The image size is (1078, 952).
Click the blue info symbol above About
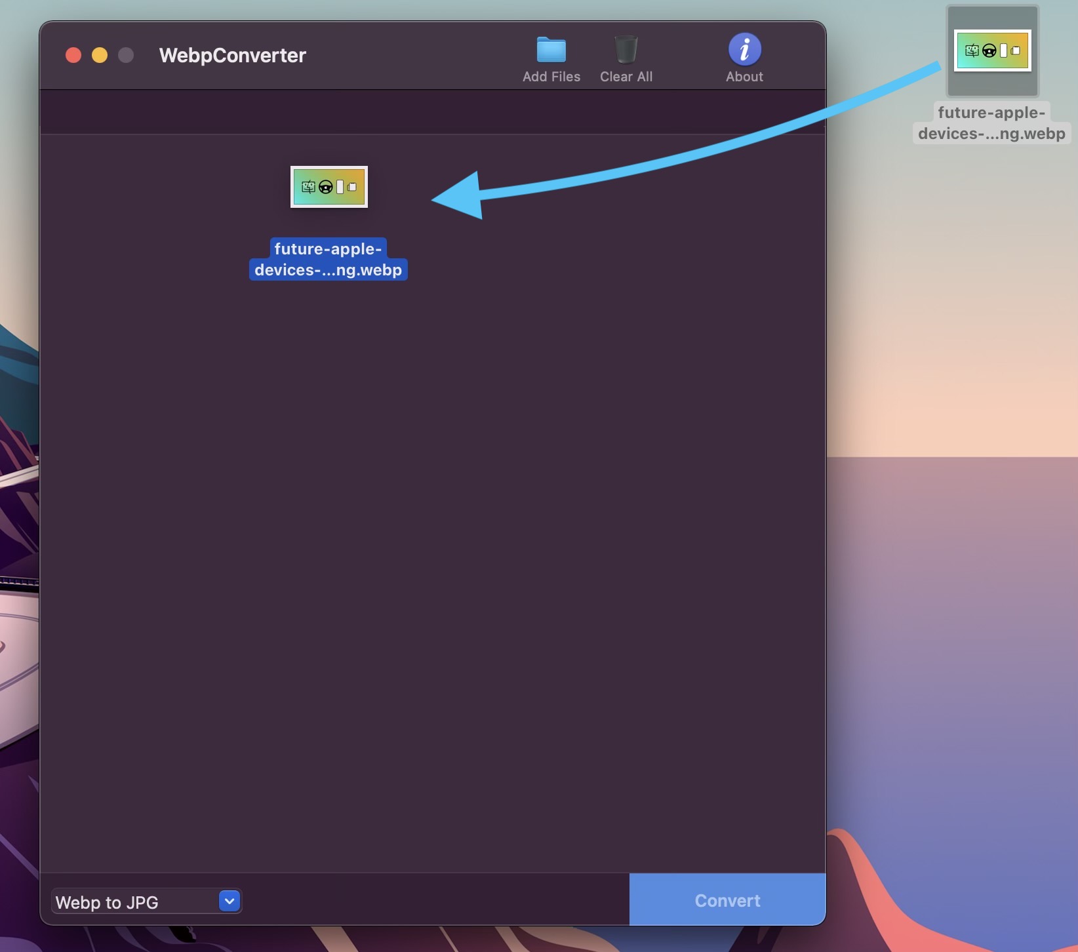[x=744, y=48]
